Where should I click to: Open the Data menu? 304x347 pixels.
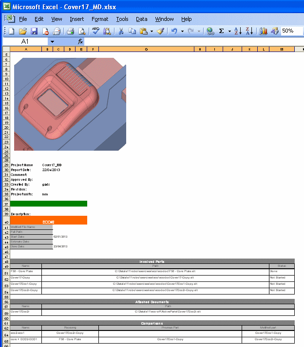pos(142,19)
